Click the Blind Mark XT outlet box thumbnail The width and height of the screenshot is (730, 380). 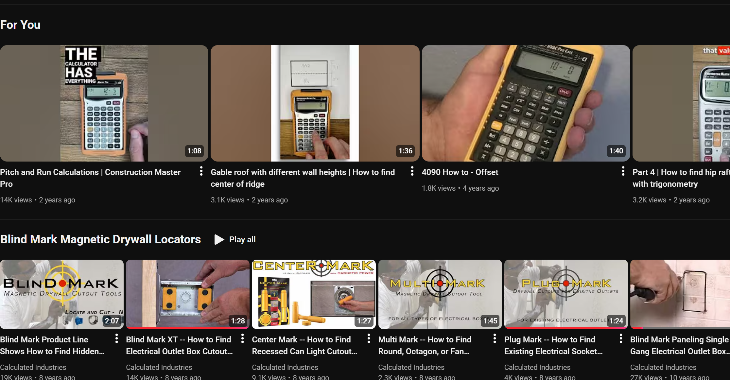point(187,294)
